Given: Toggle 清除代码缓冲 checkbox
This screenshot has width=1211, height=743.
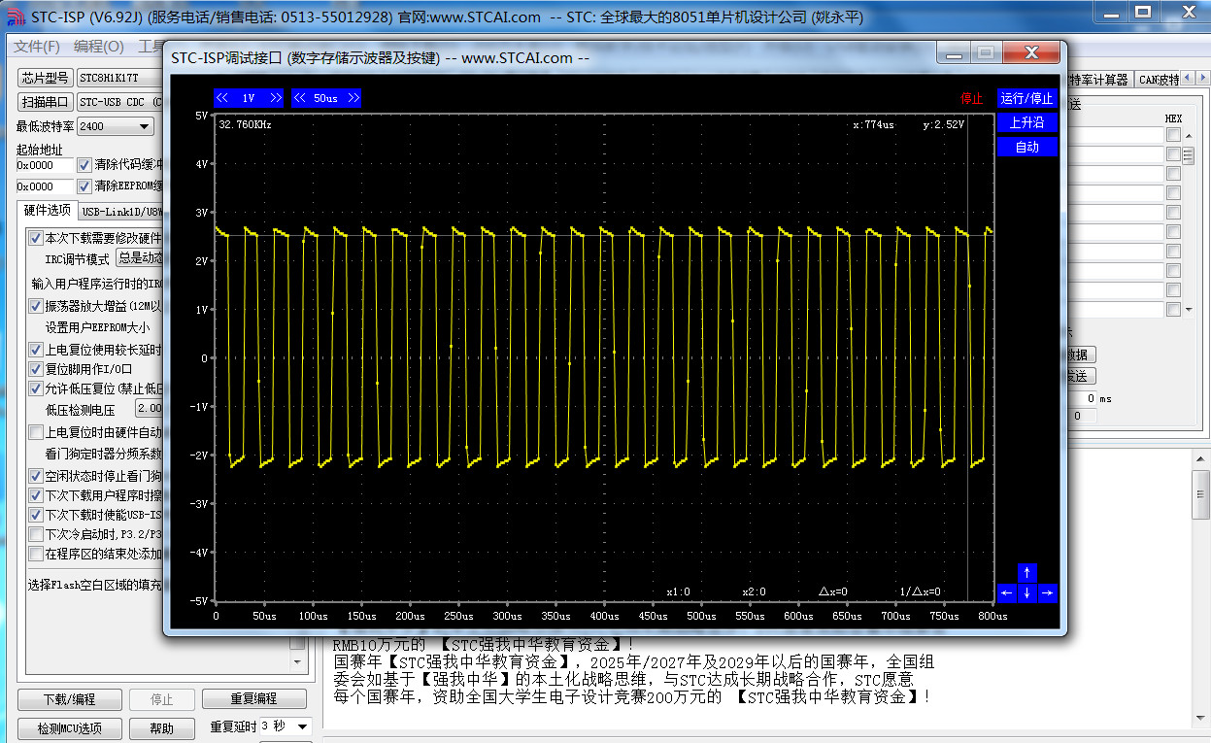Looking at the screenshot, I should coord(84,165).
